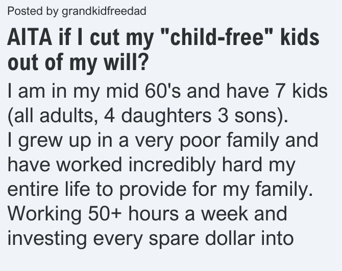Click the word "investing" in the last line
342x271 pixels.
pyautogui.click(x=47, y=239)
